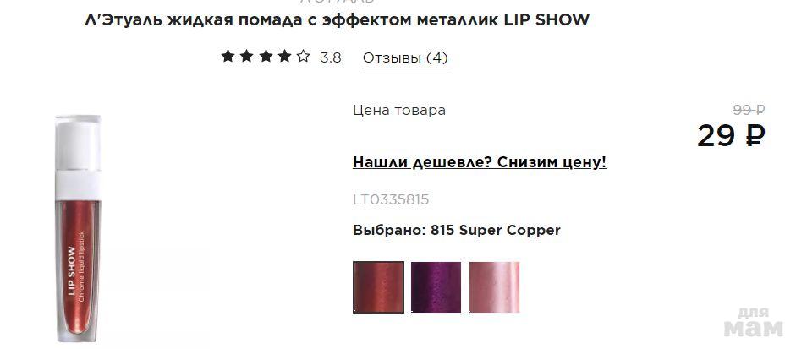This screenshot has width=796, height=349.
Task: Click the fourth filled rating star
Action: click(285, 57)
